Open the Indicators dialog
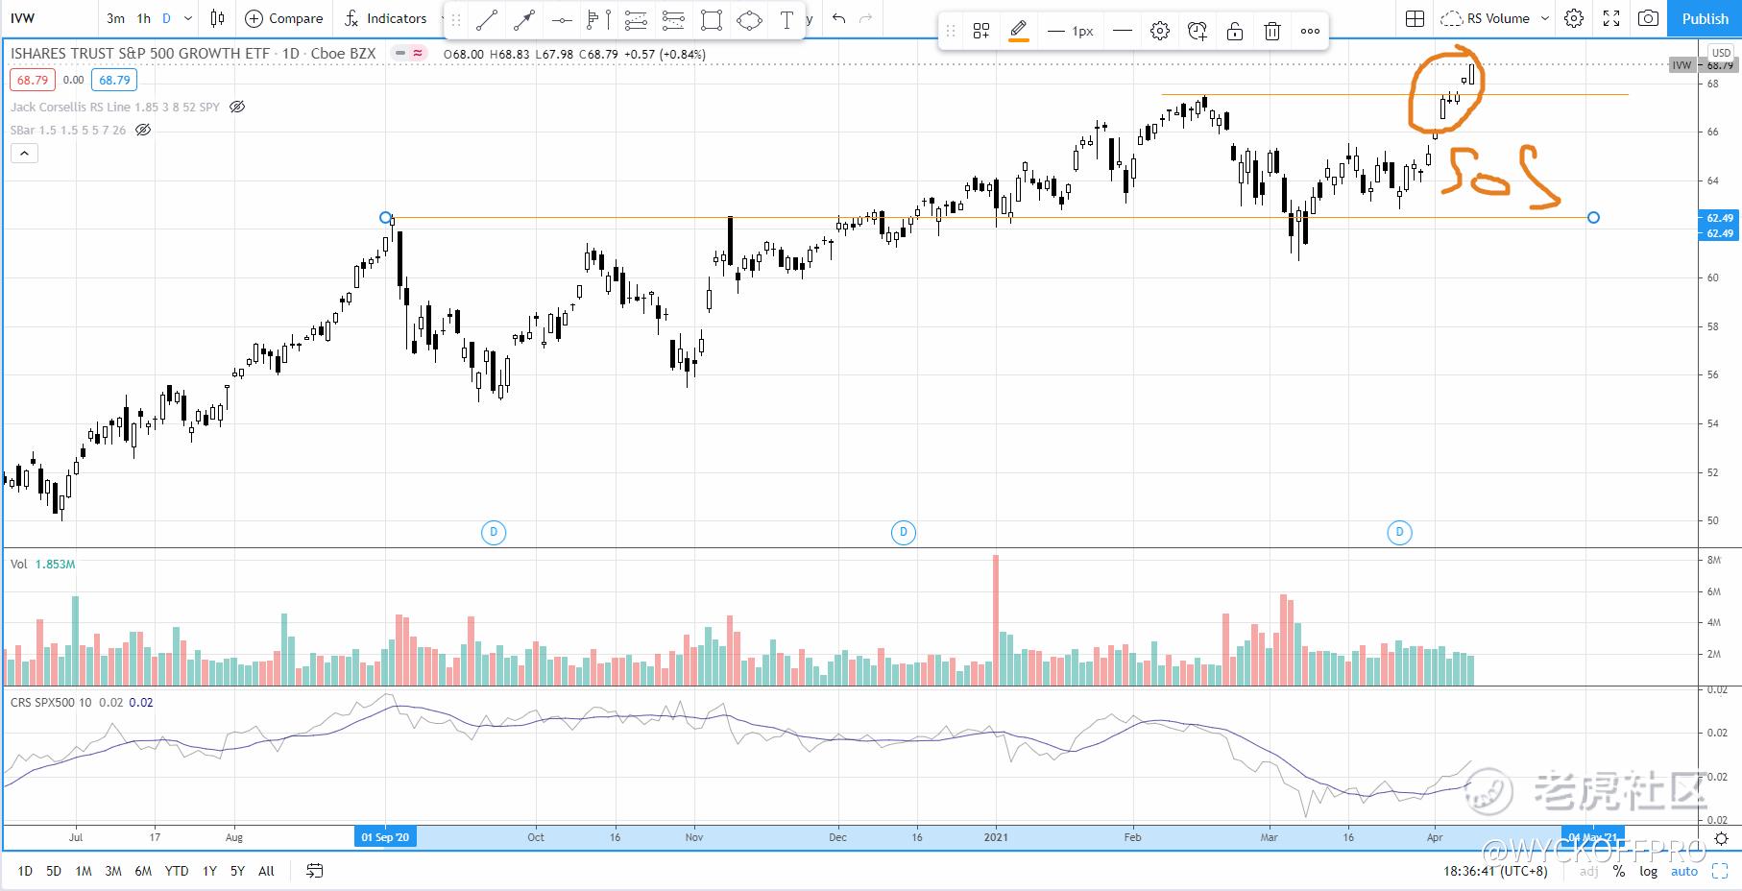Image resolution: width=1742 pixels, height=891 pixels. tap(385, 18)
